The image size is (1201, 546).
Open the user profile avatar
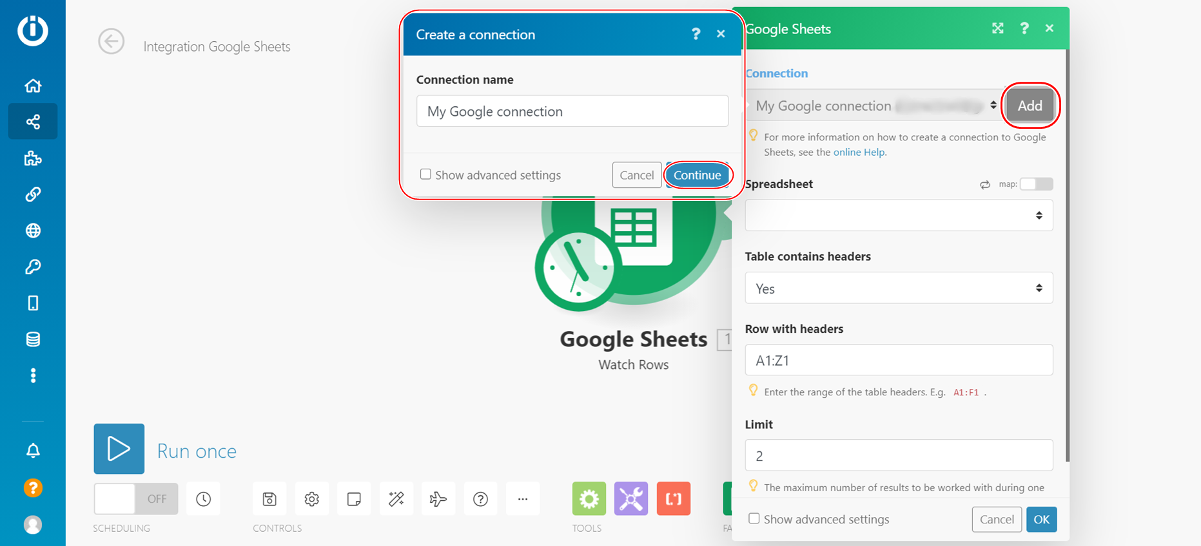point(33,525)
